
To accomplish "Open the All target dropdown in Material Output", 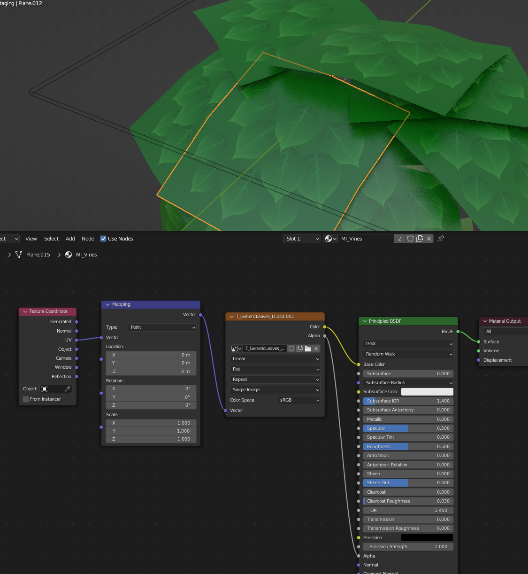I will pyautogui.click(x=505, y=332).
